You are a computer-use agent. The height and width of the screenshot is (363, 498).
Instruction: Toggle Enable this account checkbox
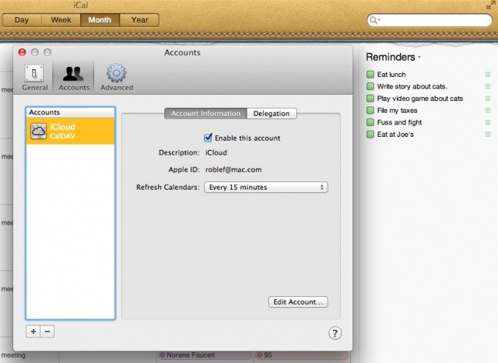(x=208, y=138)
